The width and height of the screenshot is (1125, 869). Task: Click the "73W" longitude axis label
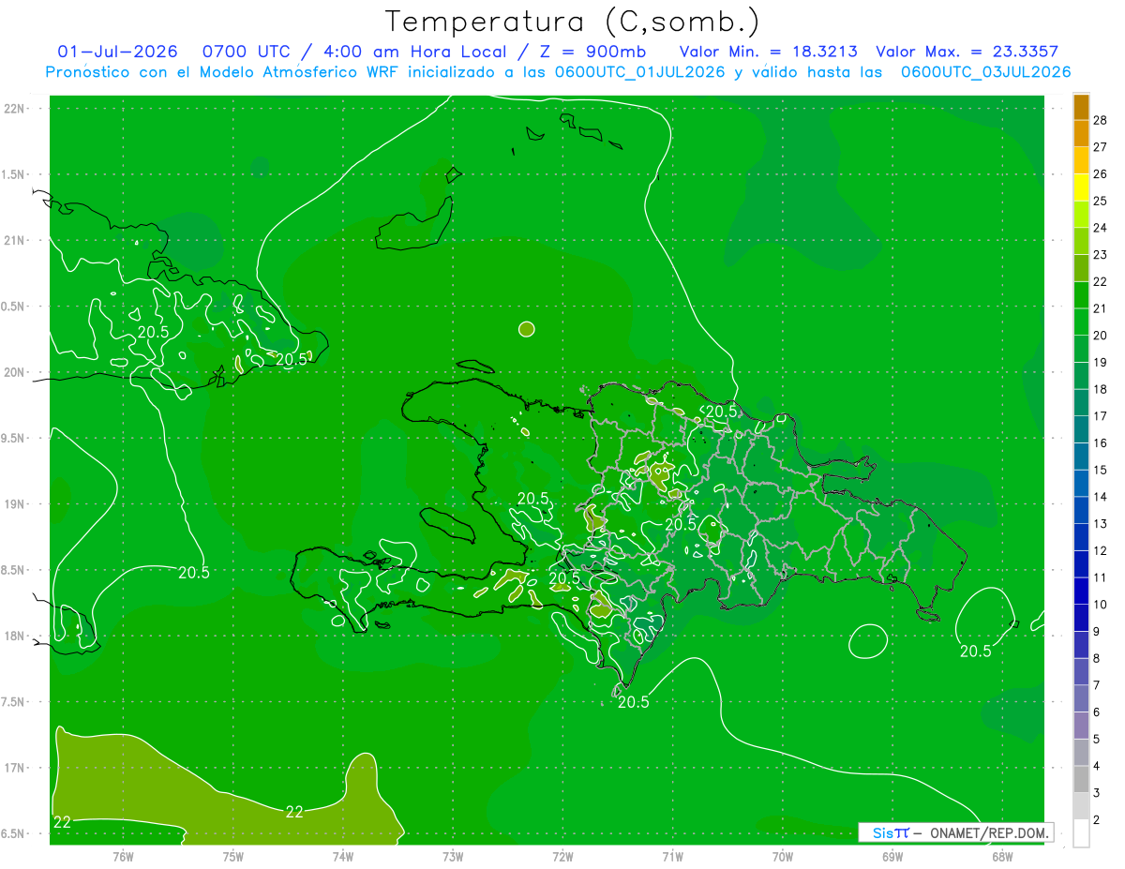click(453, 857)
